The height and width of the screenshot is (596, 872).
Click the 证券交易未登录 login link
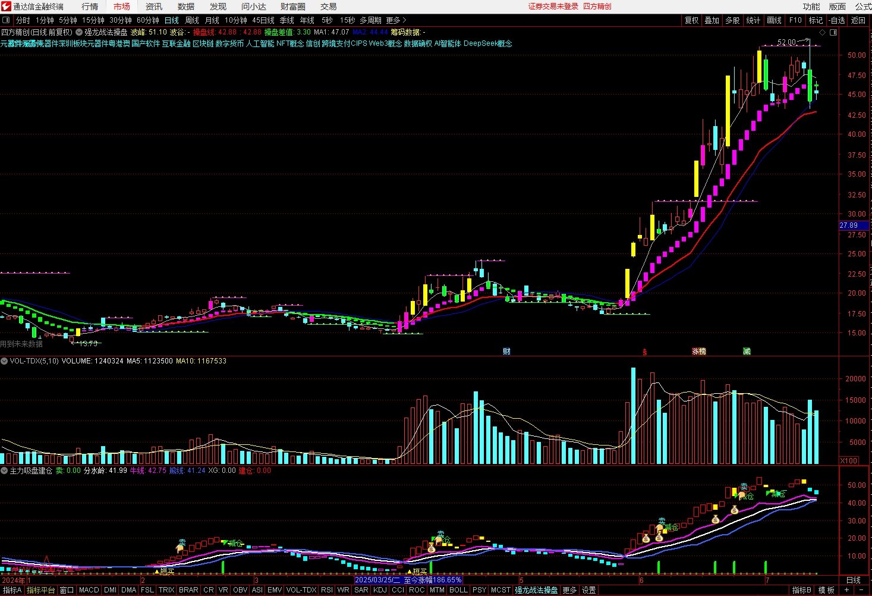tap(553, 7)
